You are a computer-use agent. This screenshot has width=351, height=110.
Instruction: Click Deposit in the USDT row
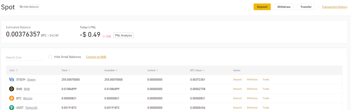click(237, 108)
